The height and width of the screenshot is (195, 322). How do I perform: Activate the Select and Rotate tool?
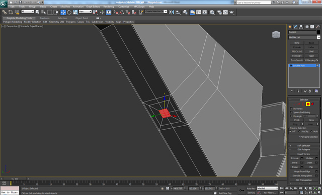tap(69, 12)
